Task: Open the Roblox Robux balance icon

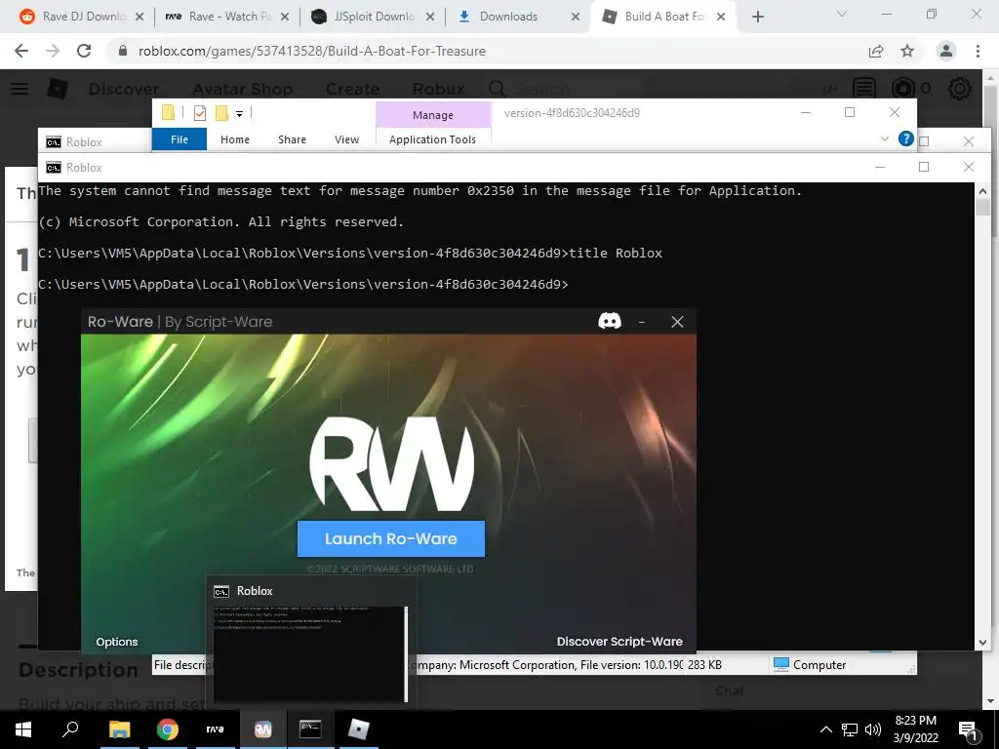Action: (x=903, y=89)
